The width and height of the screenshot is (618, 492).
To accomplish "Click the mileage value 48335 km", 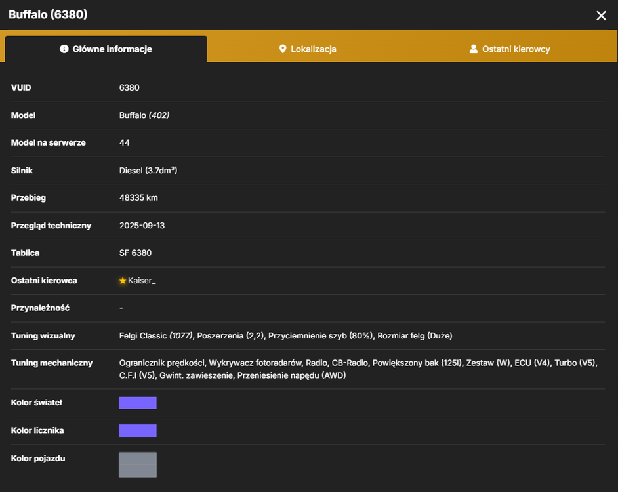I will click(x=138, y=198).
